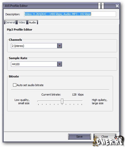The width and height of the screenshot is (125, 147).
Task: Select the Audio tab
Action: pyautogui.click(x=32, y=22)
